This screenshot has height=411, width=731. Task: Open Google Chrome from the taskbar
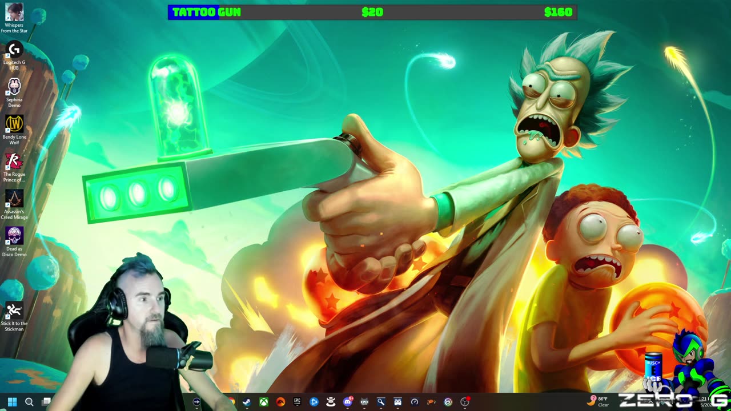(231, 402)
